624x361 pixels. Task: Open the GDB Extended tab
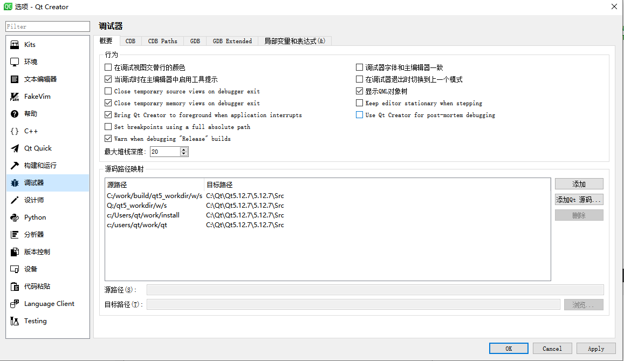click(232, 40)
